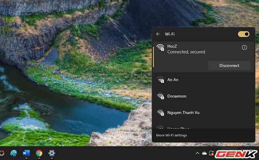This screenshot has height=160, width=259.
Task: Turn off the Wi-Fi toggle switch
Action: [x=244, y=34]
